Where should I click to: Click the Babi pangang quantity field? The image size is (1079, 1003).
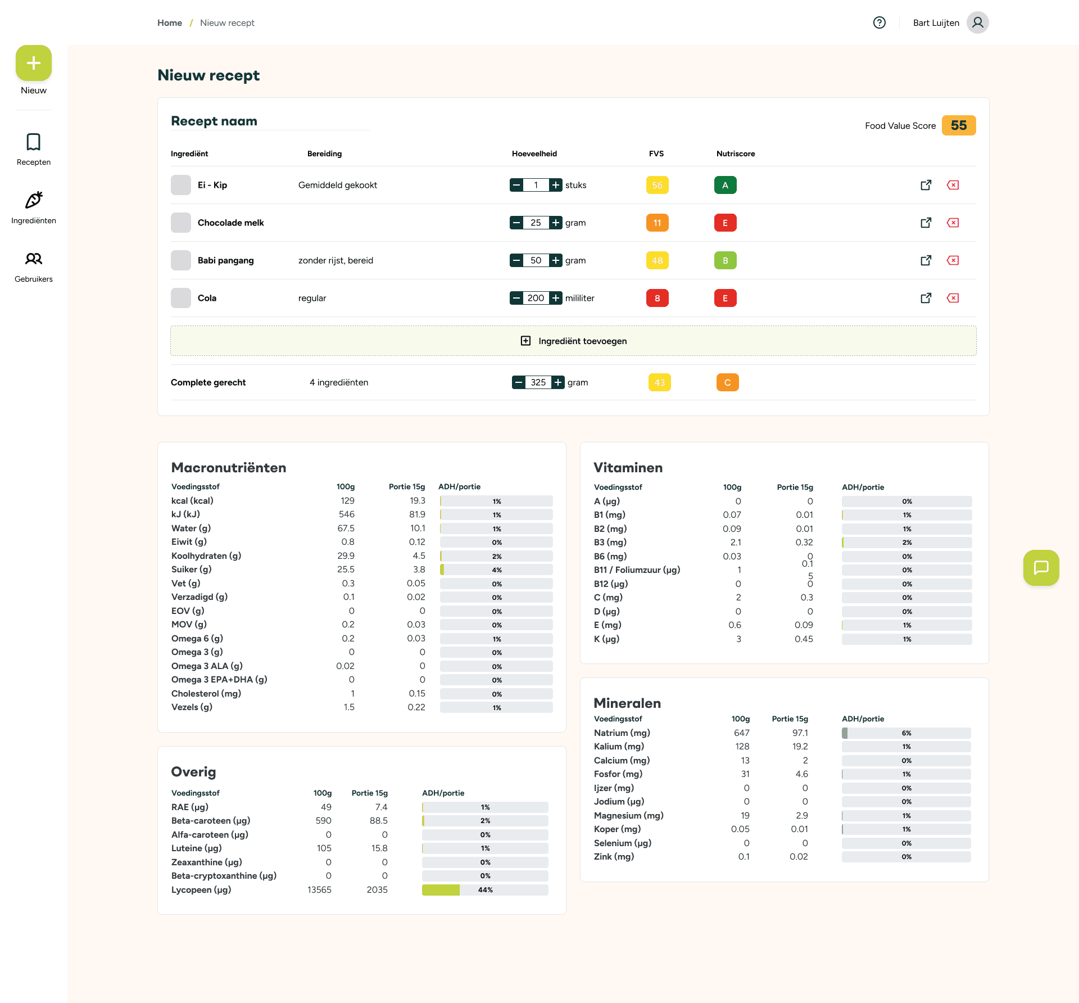536,260
